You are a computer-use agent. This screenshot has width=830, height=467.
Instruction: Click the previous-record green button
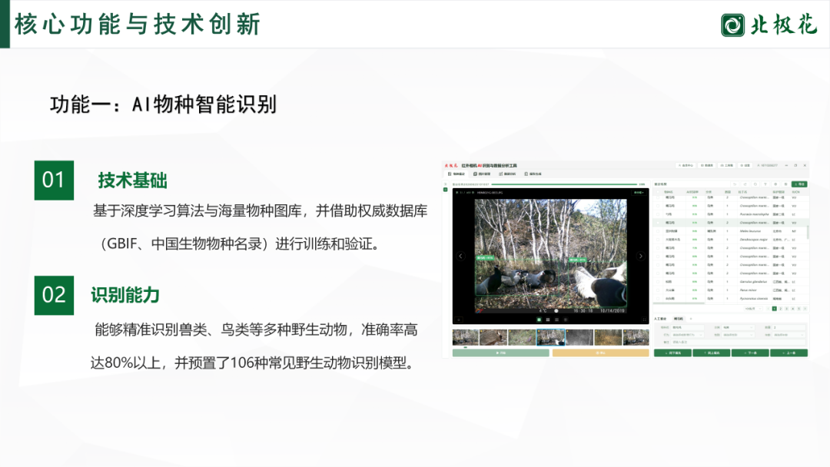[788, 353]
